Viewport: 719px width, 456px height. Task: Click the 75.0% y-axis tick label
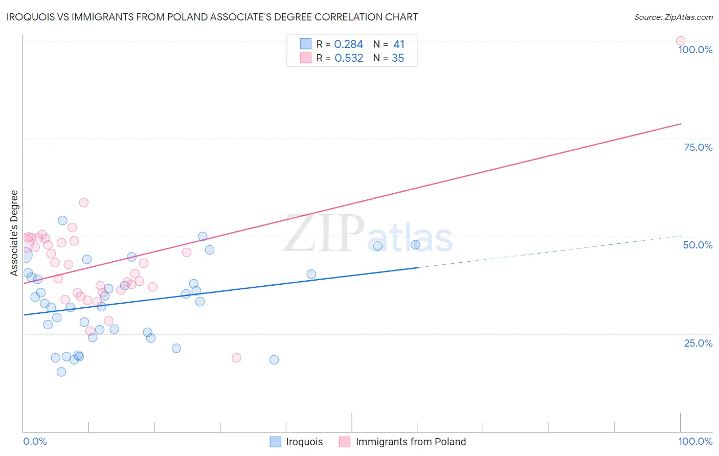pyautogui.click(x=699, y=147)
